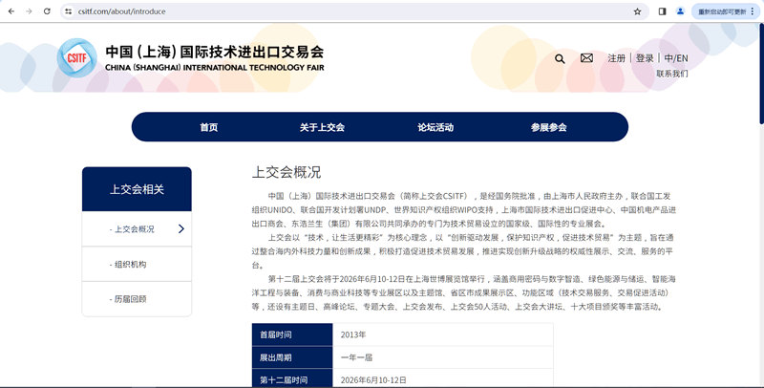
Task: Click the 注册 register link
Action: coord(617,58)
